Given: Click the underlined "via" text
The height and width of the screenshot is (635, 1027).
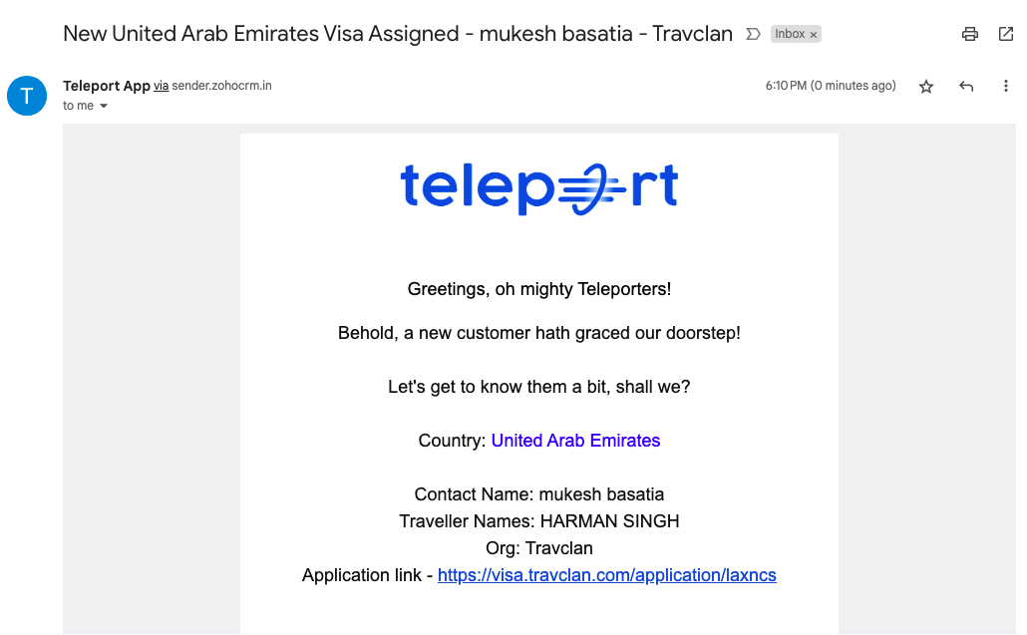Looking at the screenshot, I should pos(161,86).
